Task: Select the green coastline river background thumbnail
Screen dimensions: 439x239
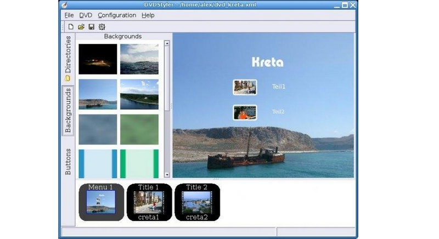Action: point(139,94)
